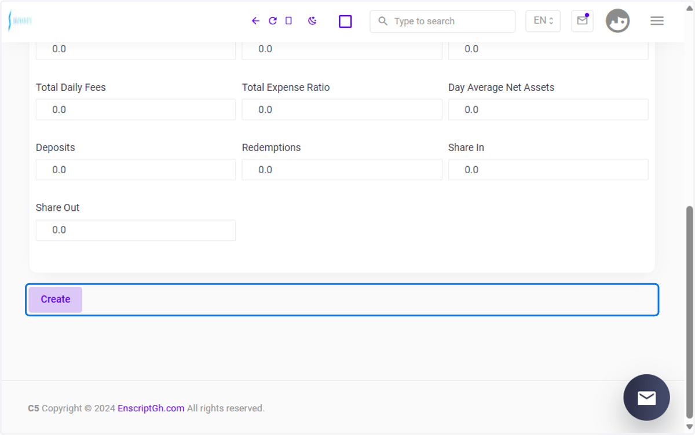Click the Create button

point(56,299)
